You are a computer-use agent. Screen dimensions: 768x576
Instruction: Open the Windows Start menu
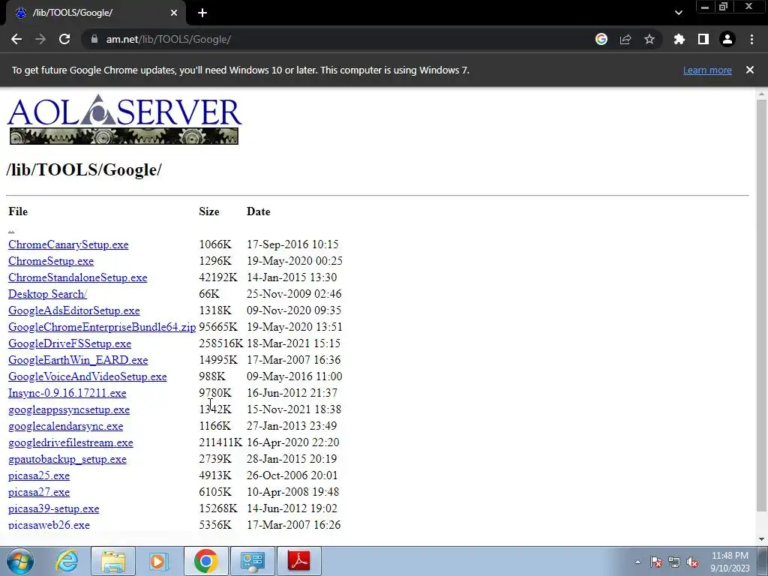(x=20, y=561)
